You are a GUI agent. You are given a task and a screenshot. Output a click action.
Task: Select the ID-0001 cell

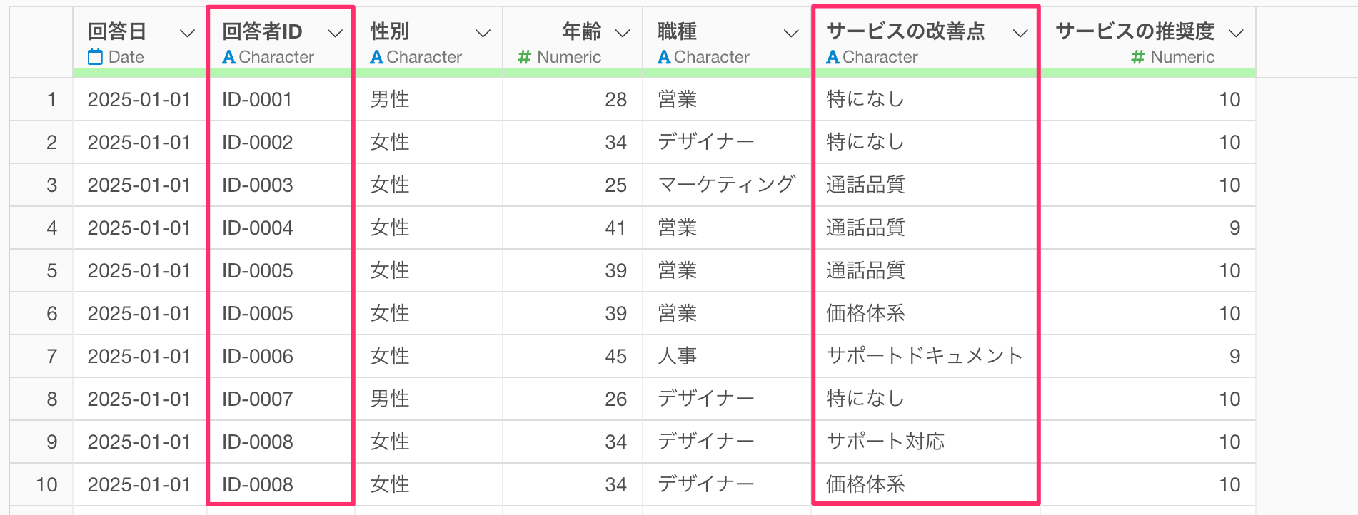pyautogui.click(x=257, y=99)
